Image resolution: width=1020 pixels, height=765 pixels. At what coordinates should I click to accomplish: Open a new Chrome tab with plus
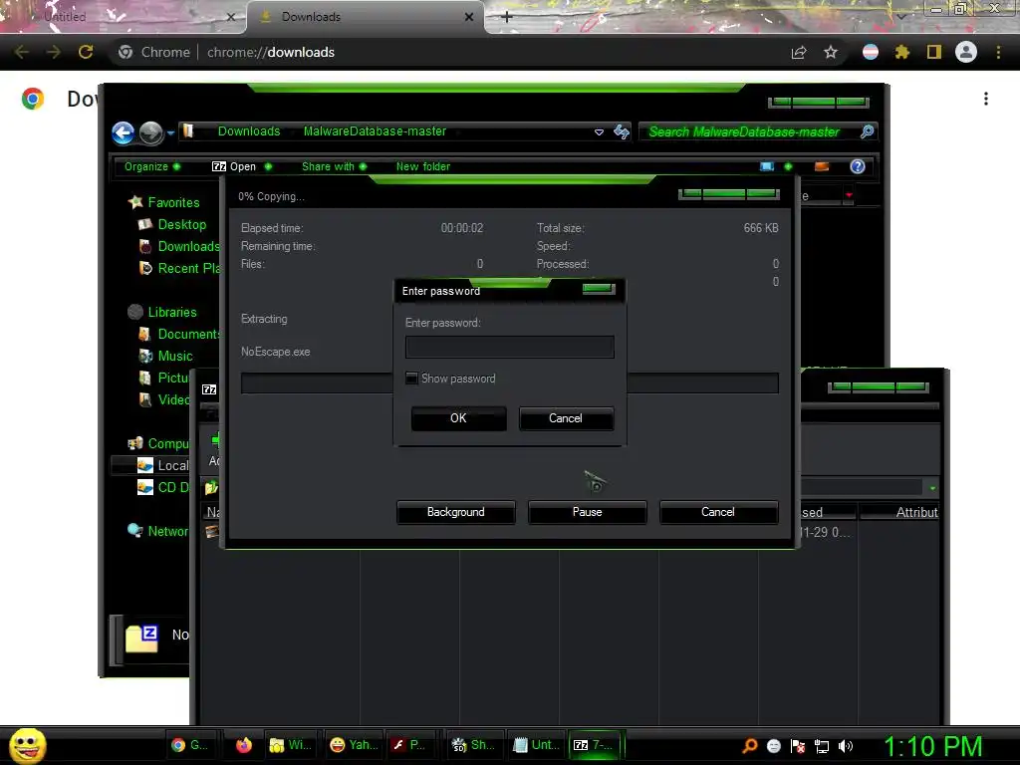(507, 17)
